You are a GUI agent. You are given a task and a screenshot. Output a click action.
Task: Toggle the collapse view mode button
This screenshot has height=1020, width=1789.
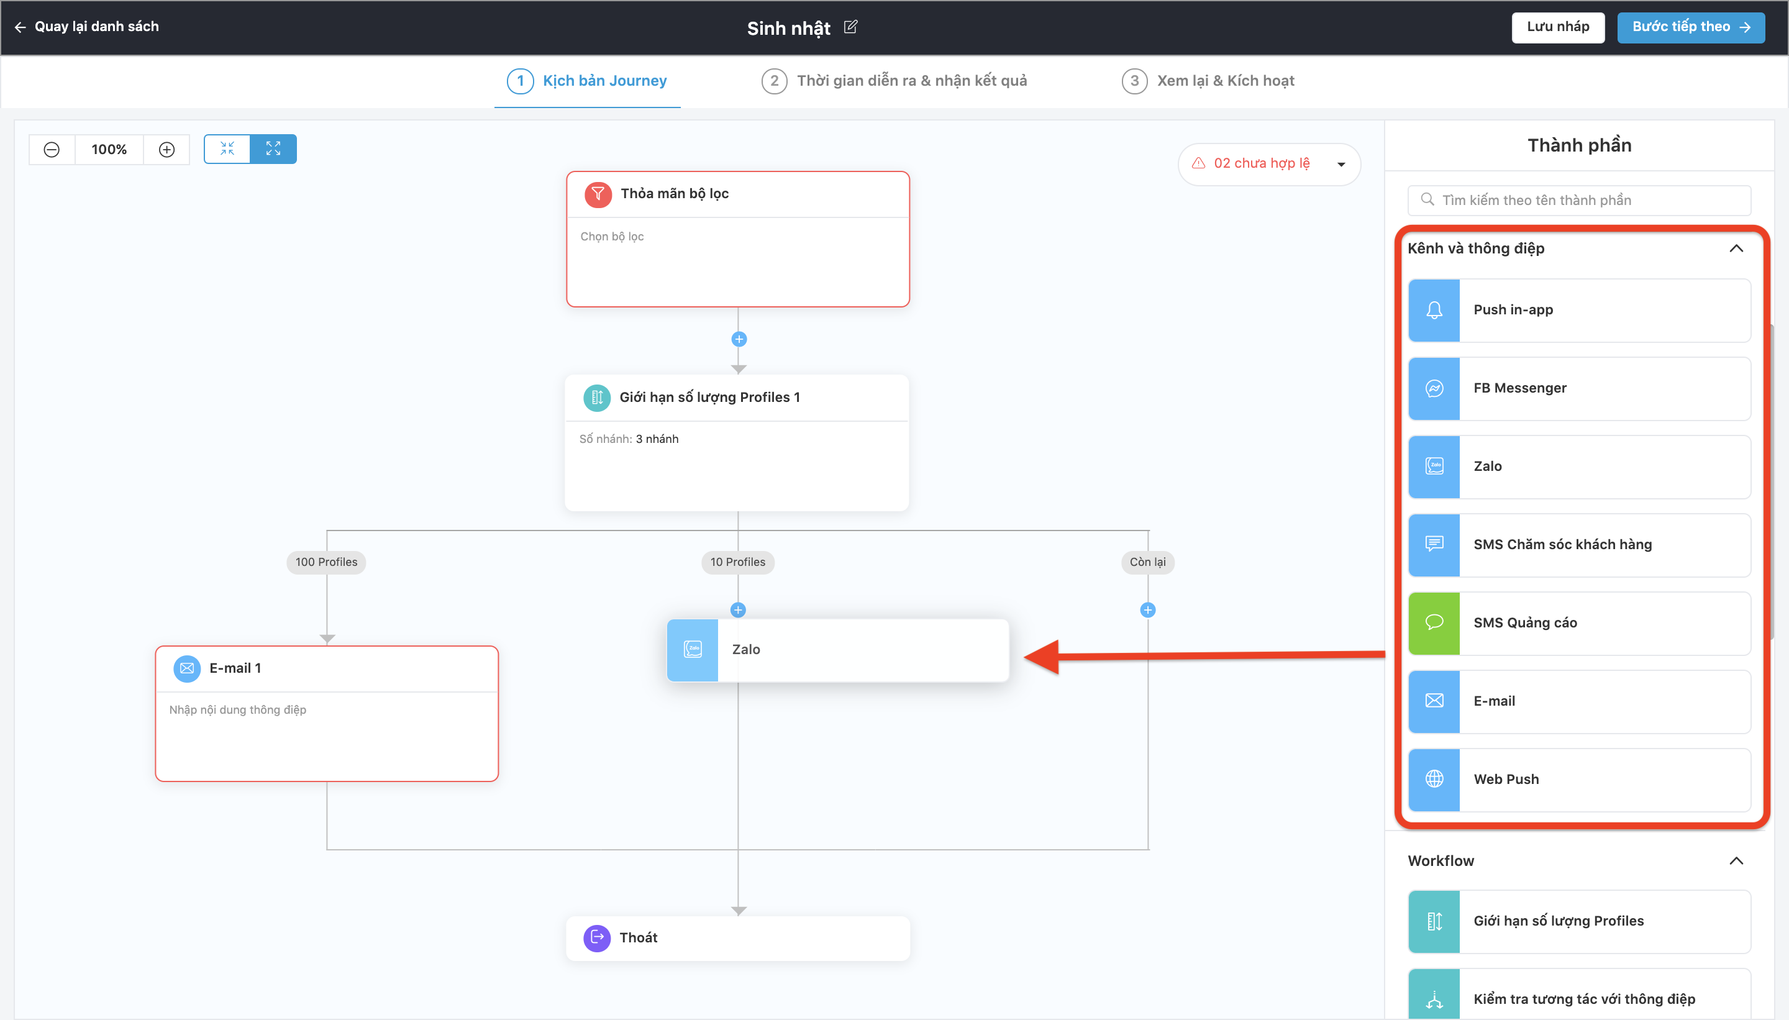pyautogui.click(x=227, y=148)
